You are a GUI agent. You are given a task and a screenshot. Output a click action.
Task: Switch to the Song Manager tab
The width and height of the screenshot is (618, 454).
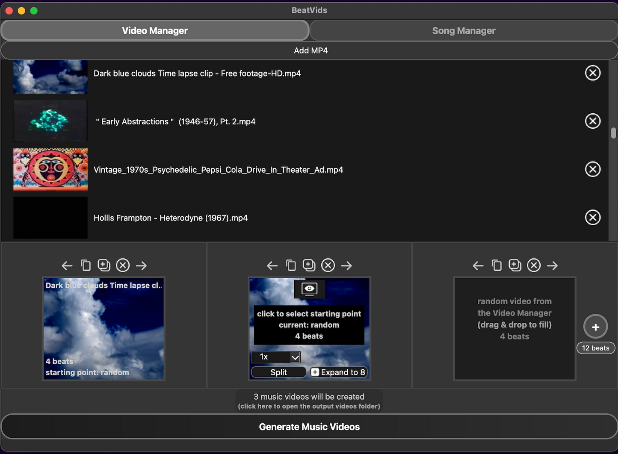tap(464, 31)
